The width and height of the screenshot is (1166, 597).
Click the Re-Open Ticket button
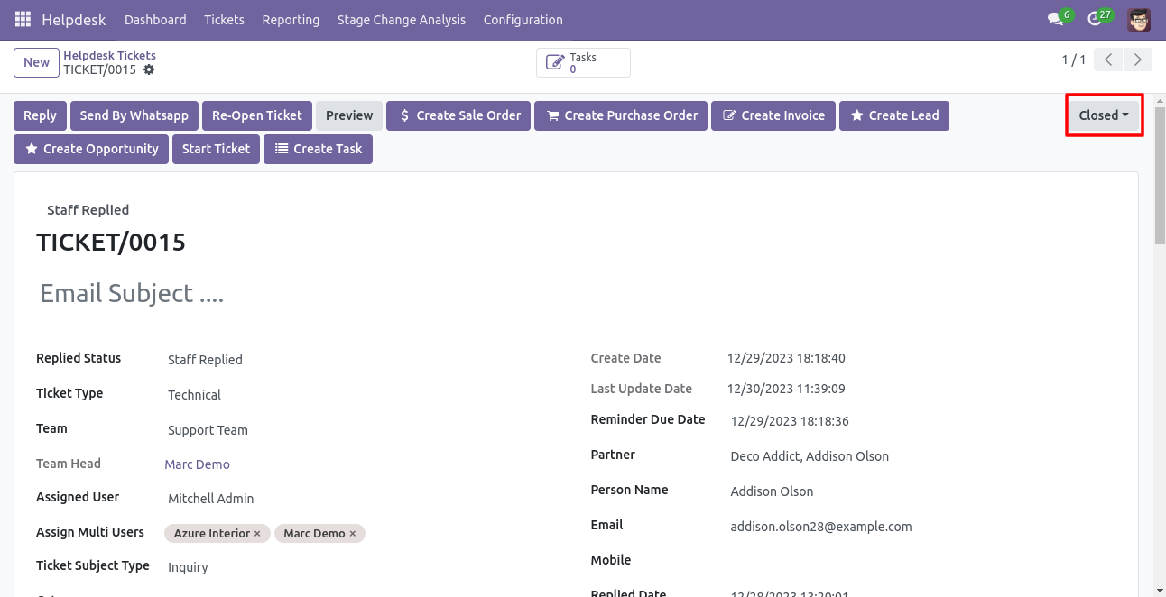point(257,115)
